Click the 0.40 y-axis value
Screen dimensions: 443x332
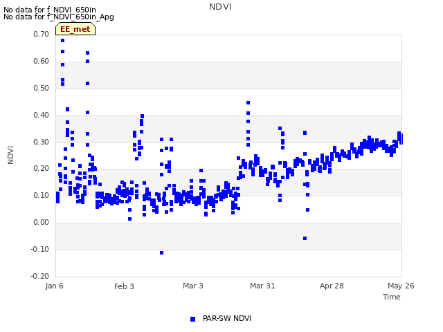pyautogui.click(x=41, y=115)
